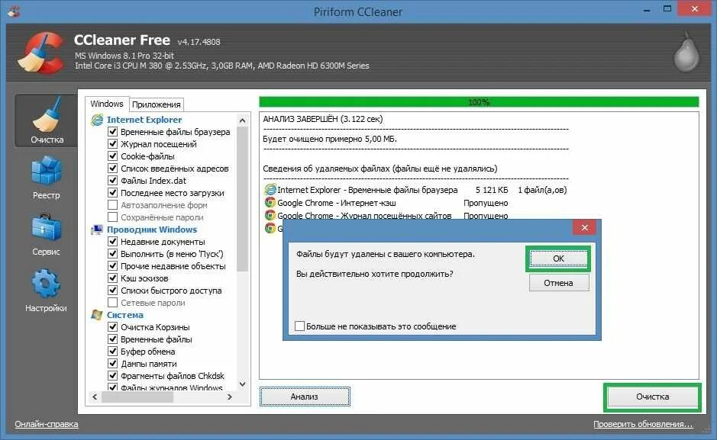The image size is (717, 440).
Task: Click the title bar CCleaner app icon
Action: 13,11
